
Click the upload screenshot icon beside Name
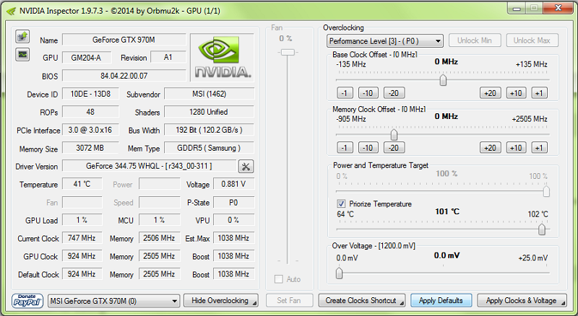point(22,37)
